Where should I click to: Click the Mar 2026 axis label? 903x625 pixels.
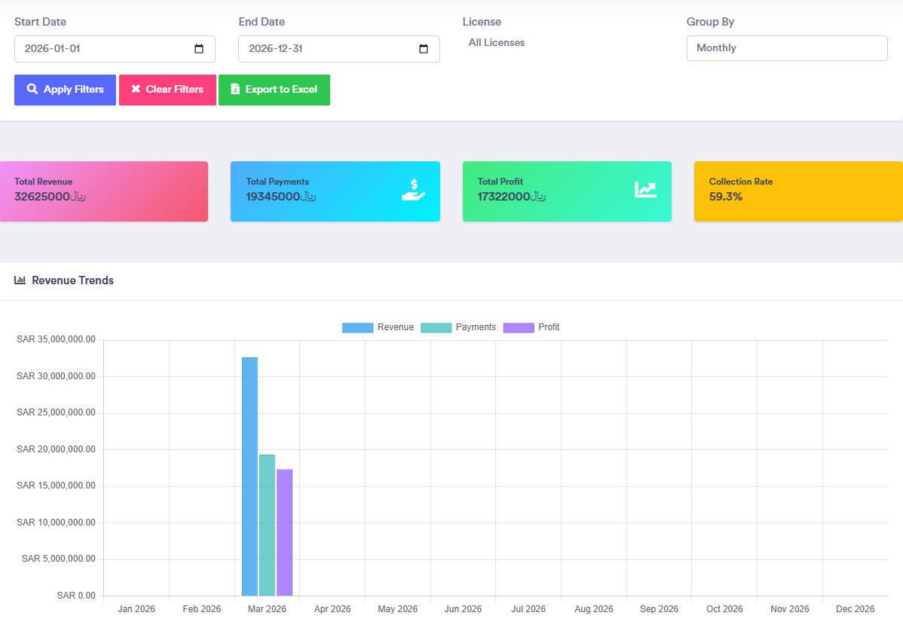pos(268,609)
